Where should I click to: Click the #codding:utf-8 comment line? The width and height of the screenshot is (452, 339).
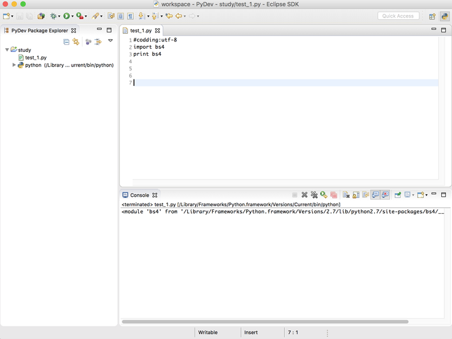click(x=155, y=39)
